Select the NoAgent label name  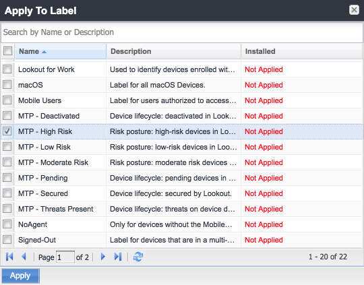click(x=32, y=224)
